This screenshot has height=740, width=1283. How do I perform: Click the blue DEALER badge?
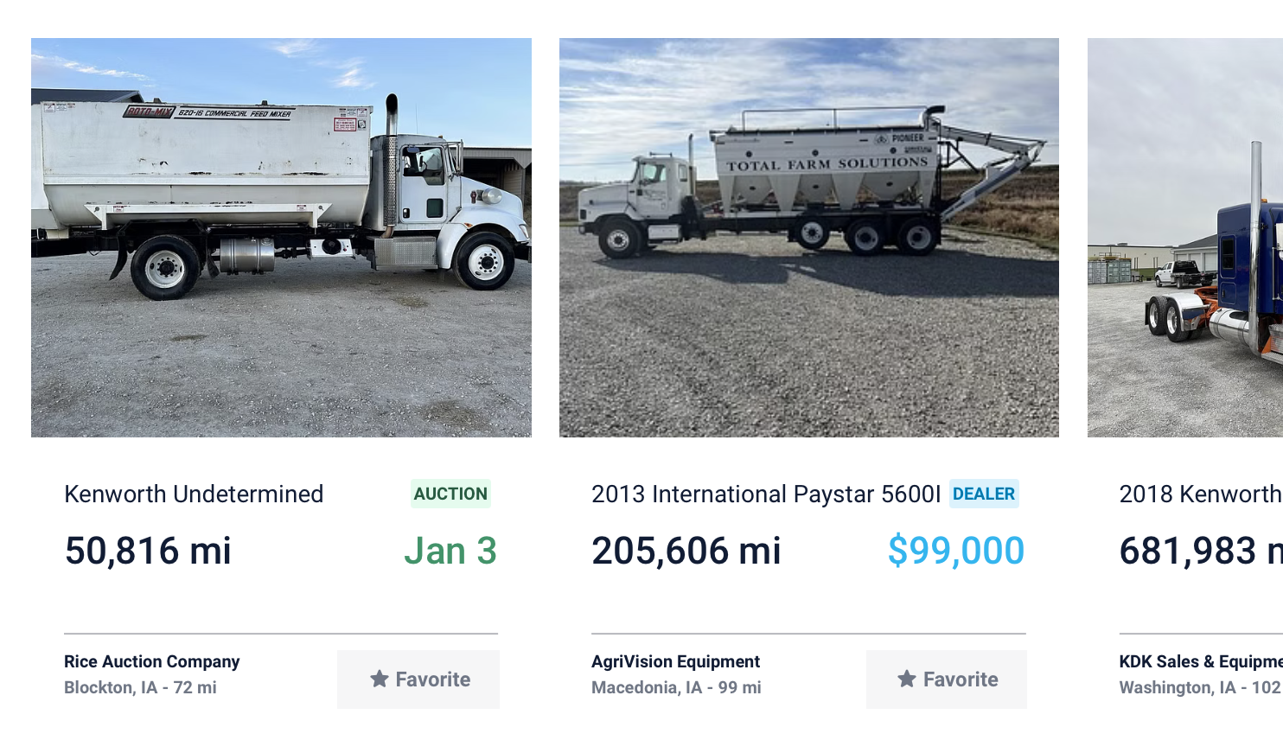pyautogui.click(x=984, y=494)
